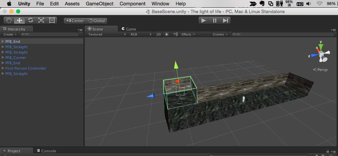Click the Scene view search field

pos(283,34)
